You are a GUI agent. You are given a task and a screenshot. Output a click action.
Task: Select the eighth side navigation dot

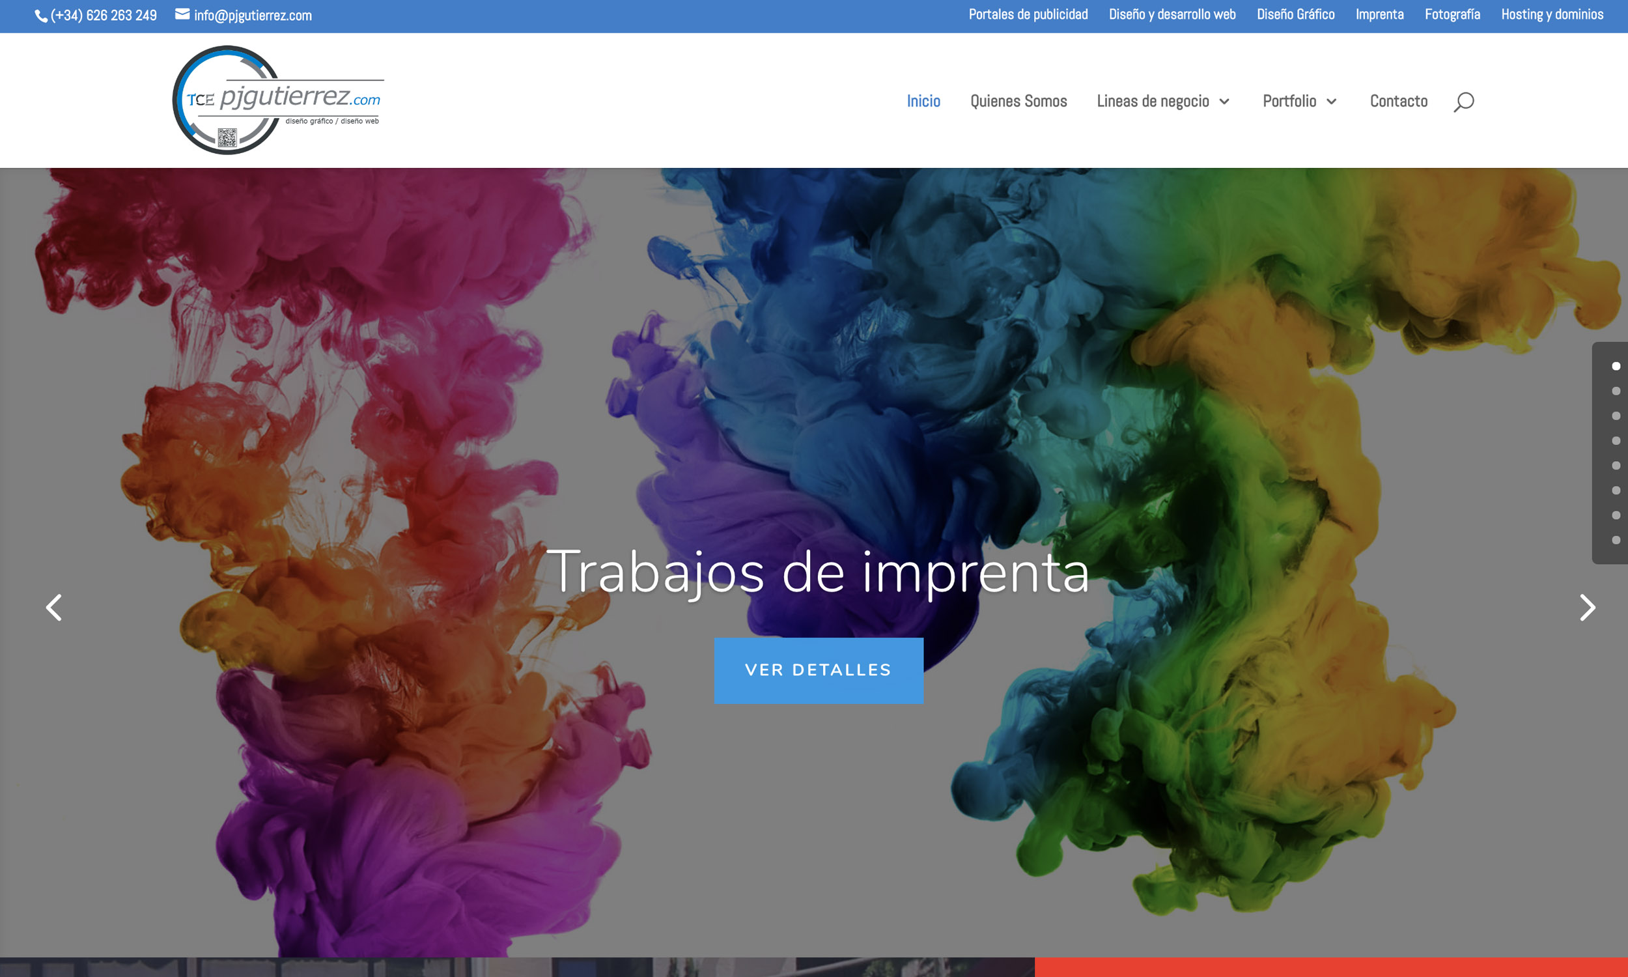click(x=1616, y=540)
